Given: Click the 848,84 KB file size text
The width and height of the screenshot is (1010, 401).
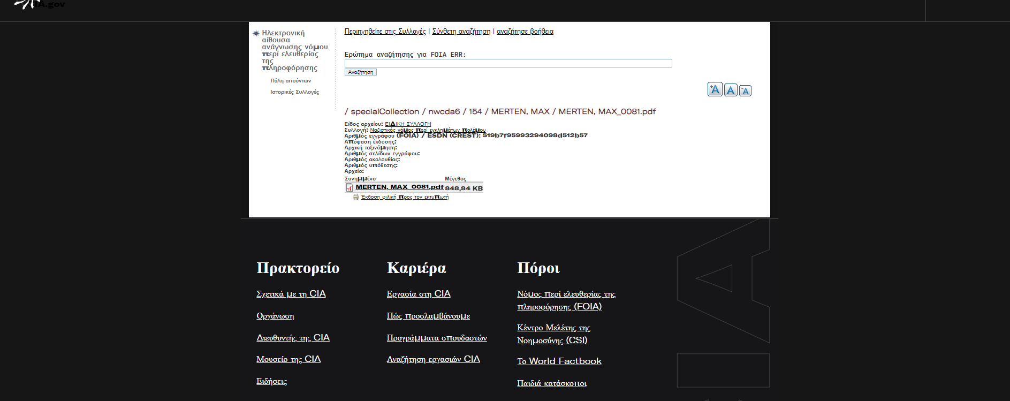Looking at the screenshot, I should coord(464,188).
